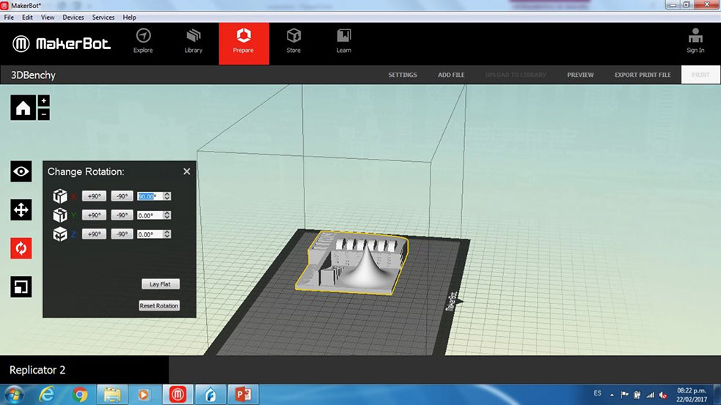Screen dimensions: 721x405
Task: Open the File menu
Action: tap(9, 18)
